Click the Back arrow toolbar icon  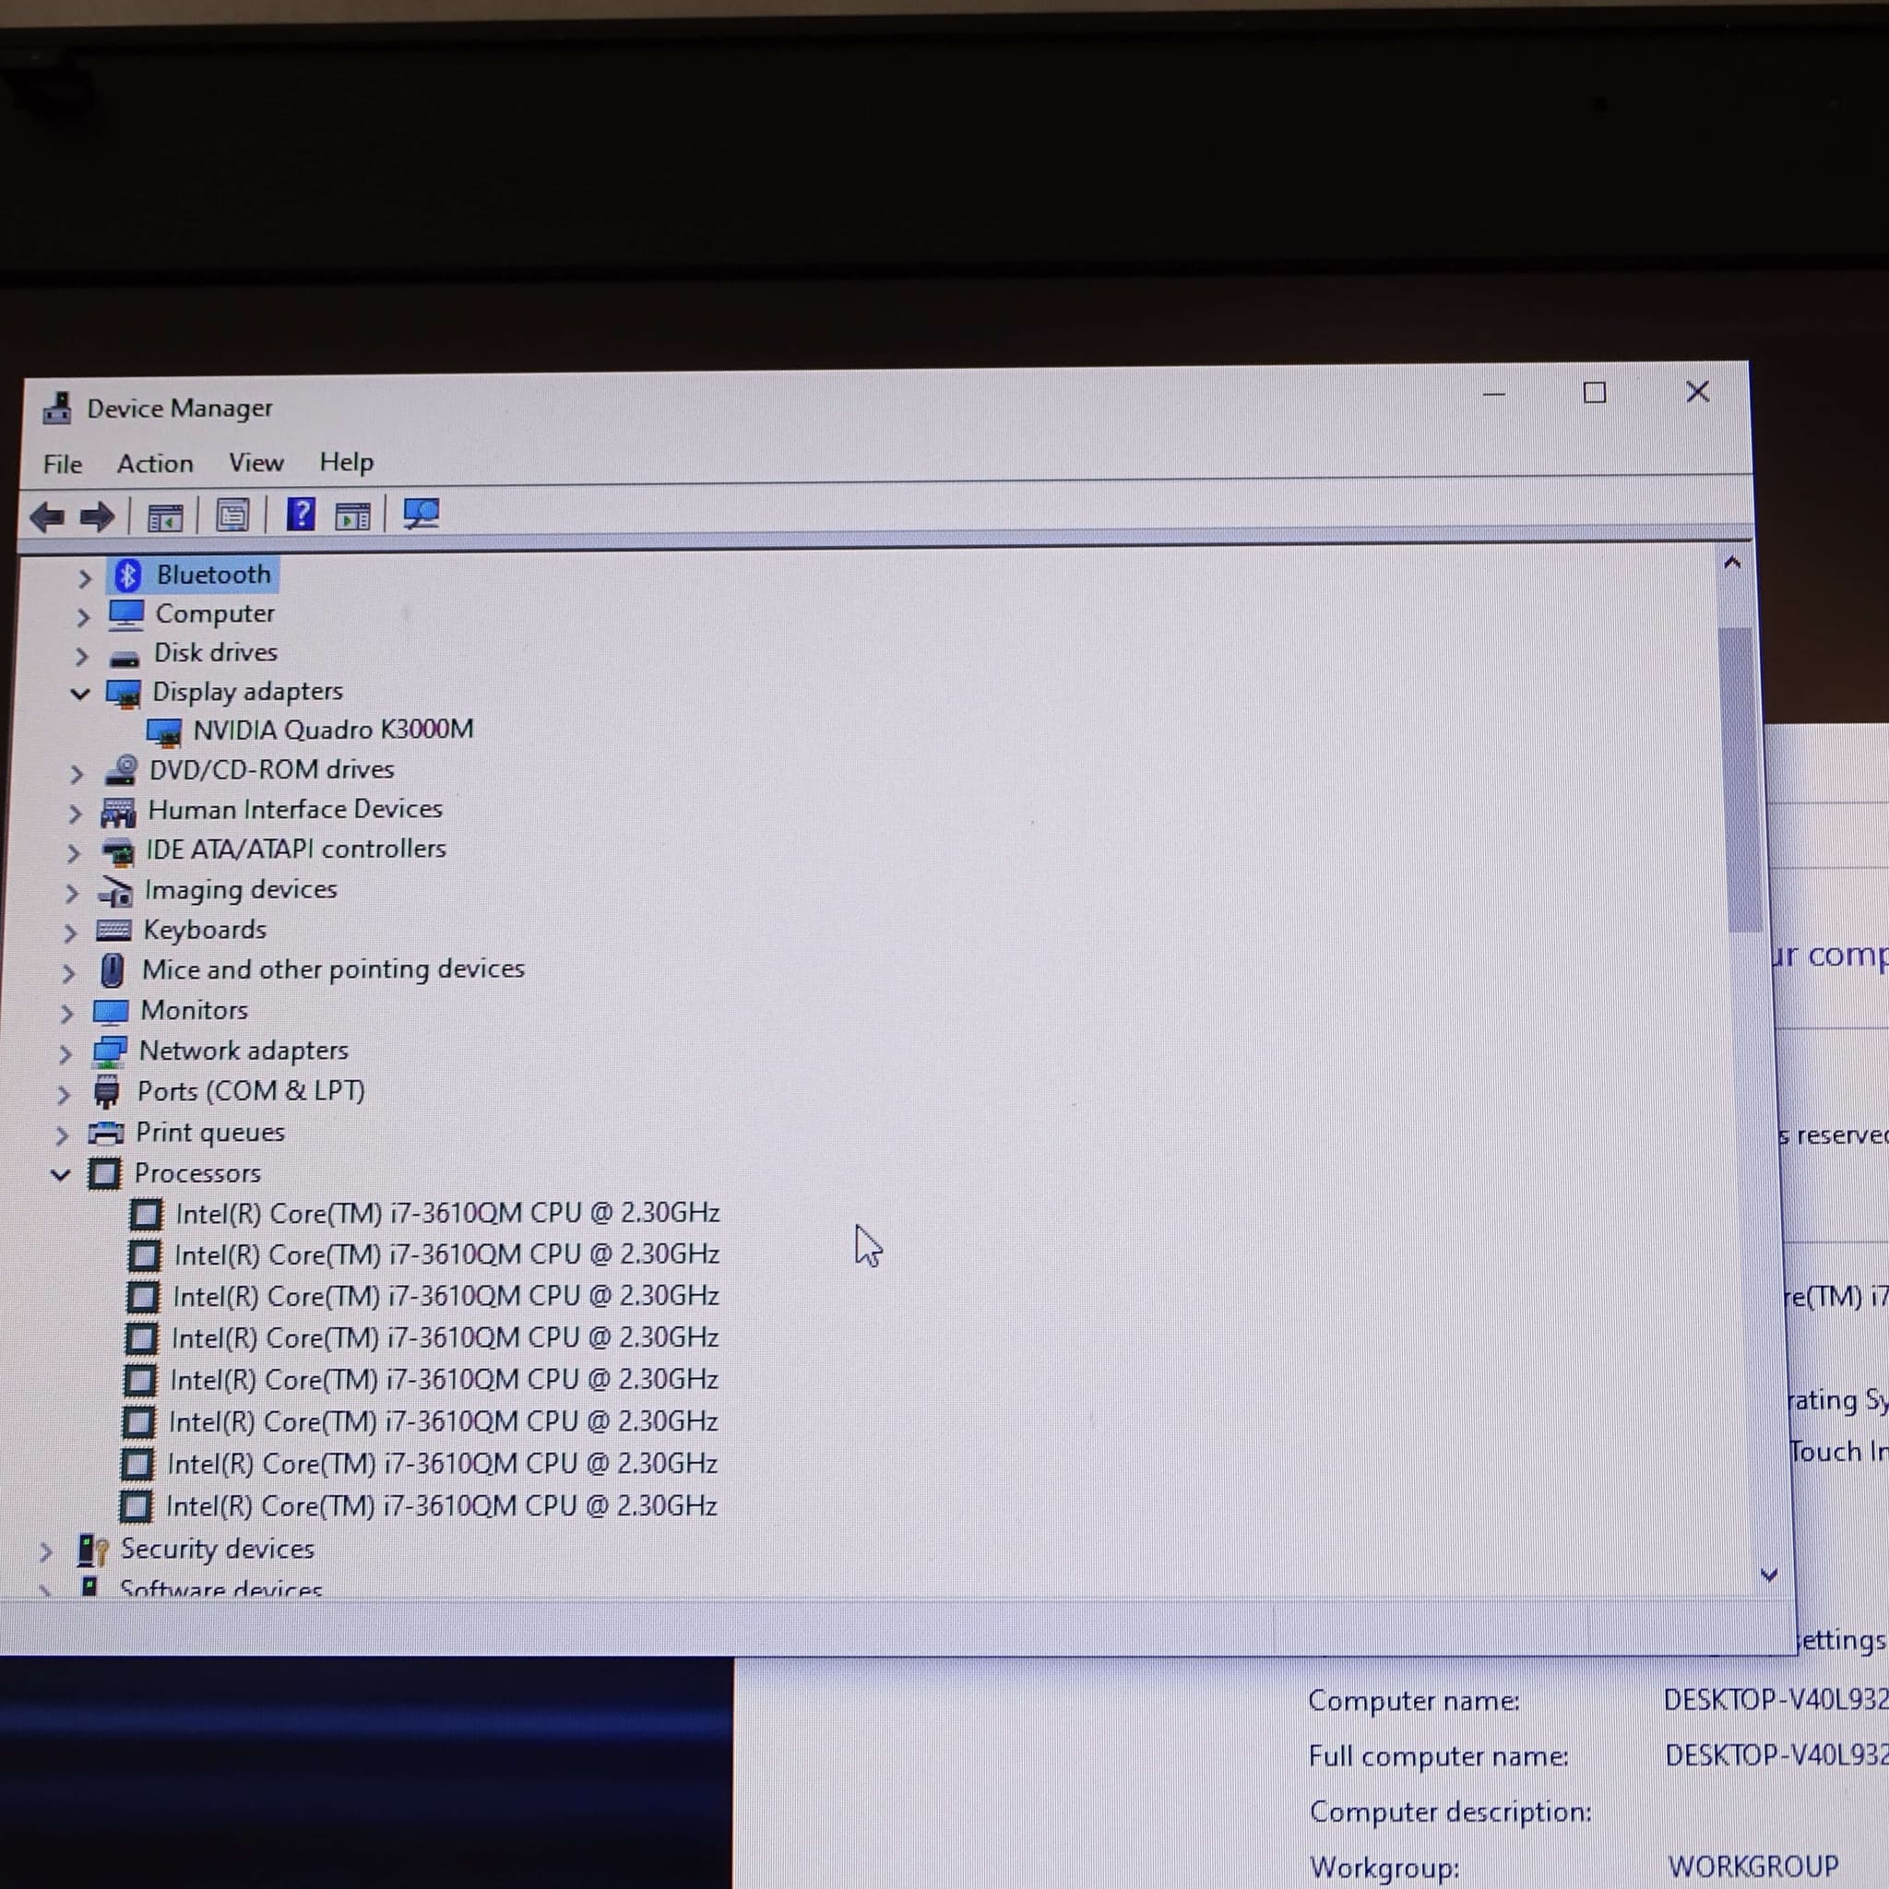(46, 517)
